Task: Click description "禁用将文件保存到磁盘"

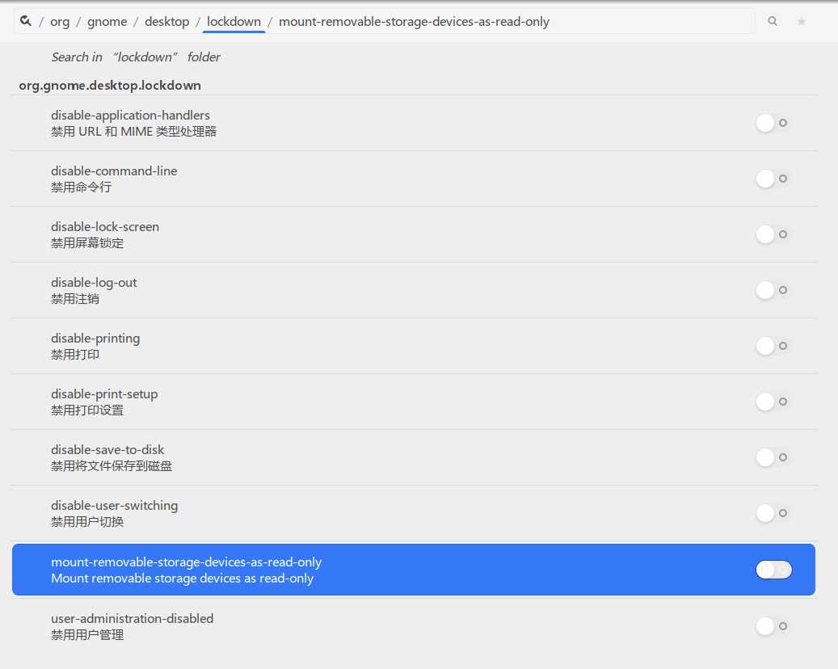Action: tap(112, 466)
